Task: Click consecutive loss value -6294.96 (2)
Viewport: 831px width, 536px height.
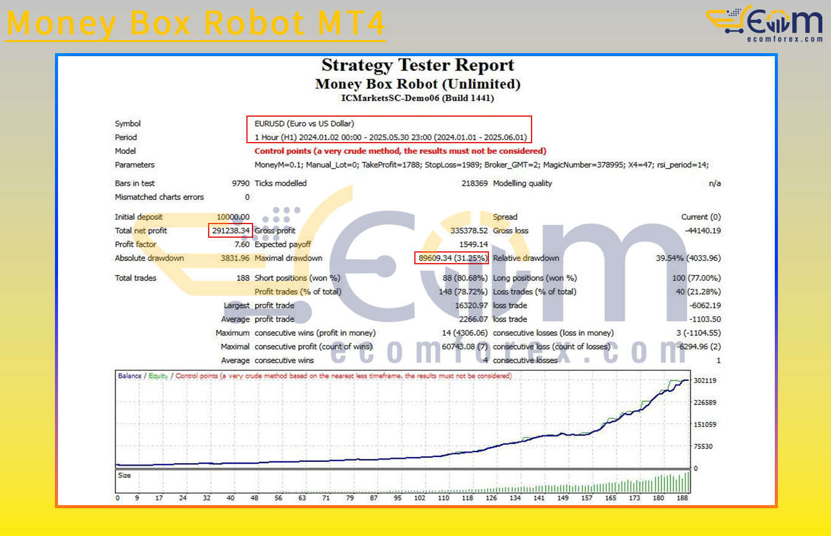Action: point(698,346)
